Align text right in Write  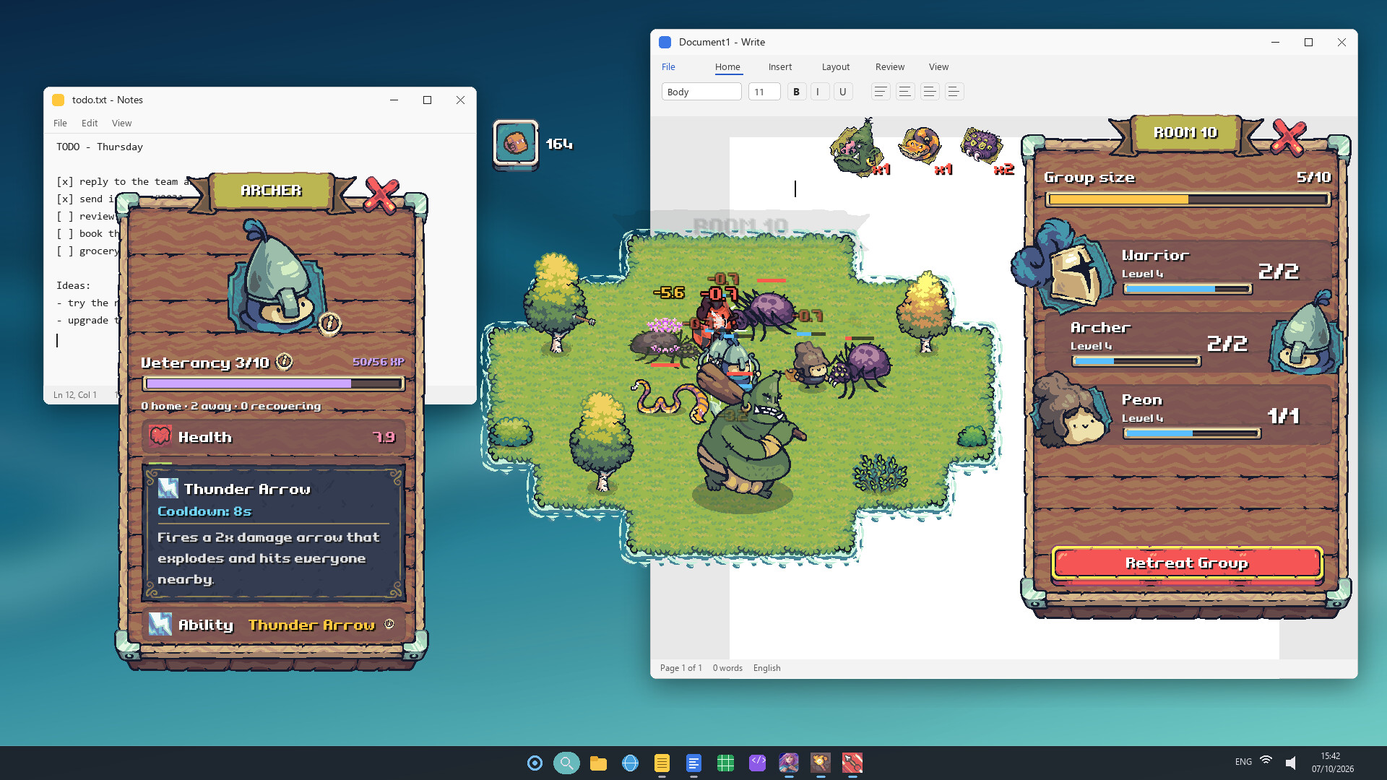[929, 92]
